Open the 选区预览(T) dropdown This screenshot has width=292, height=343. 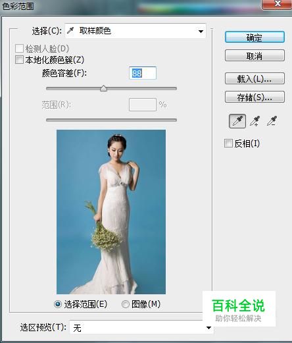coord(141,328)
